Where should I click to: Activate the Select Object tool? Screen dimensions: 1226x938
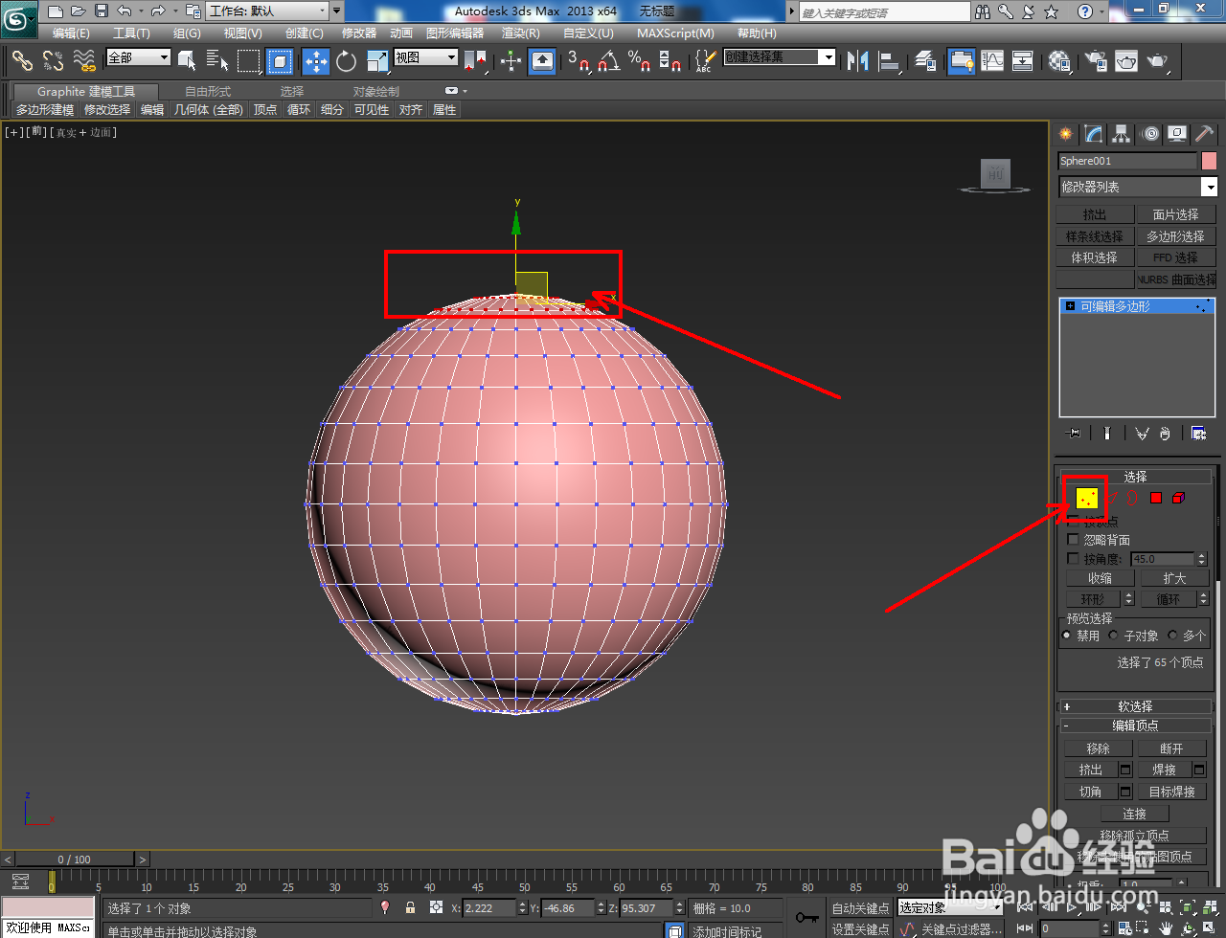click(x=187, y=61)
